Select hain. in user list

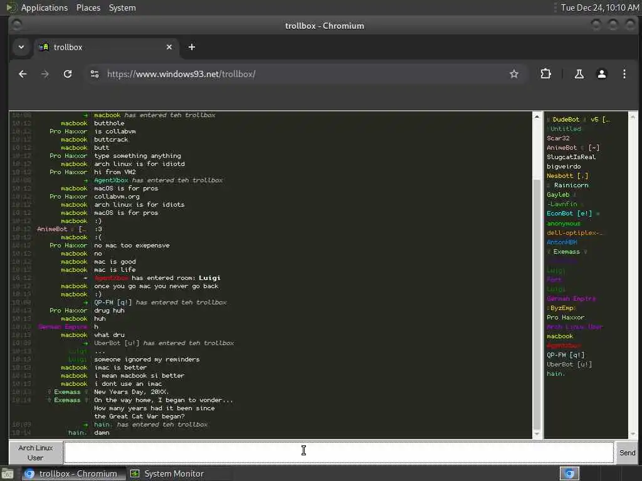[555, 374]
